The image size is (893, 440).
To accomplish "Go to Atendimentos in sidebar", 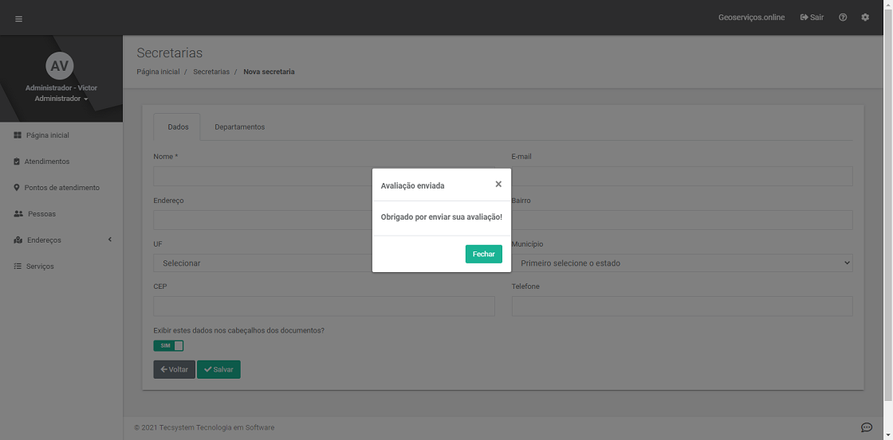I will (x=46, y=162).
